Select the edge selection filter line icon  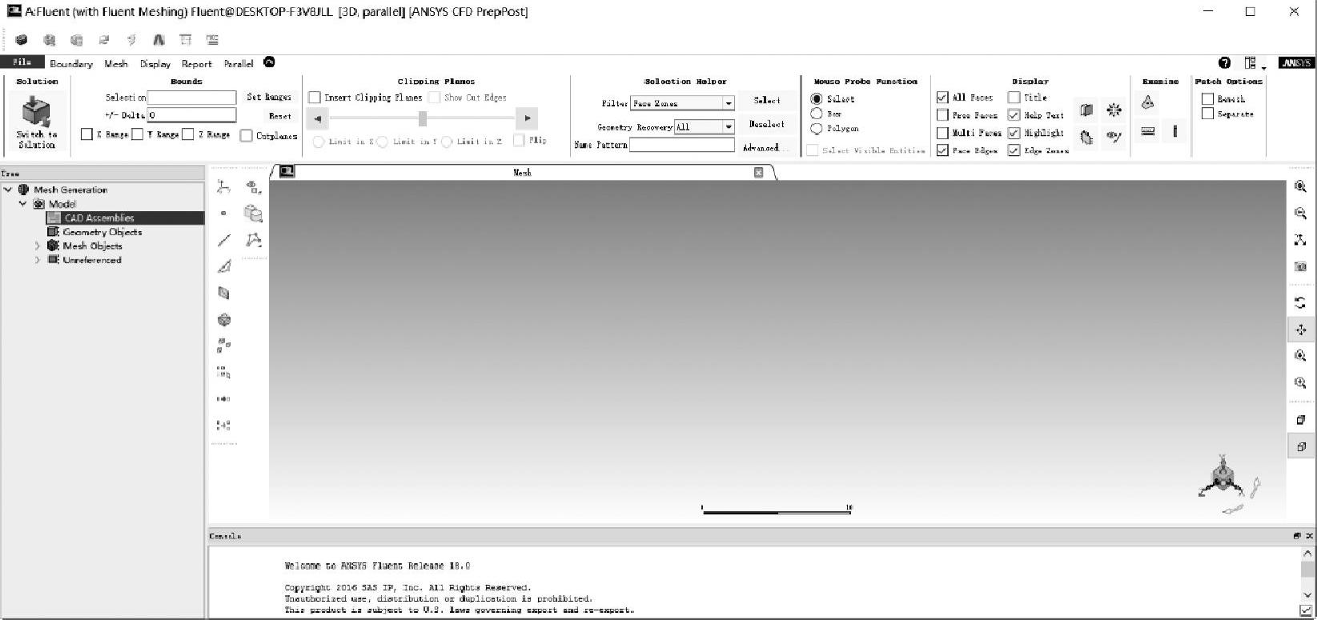click(224, 240)
